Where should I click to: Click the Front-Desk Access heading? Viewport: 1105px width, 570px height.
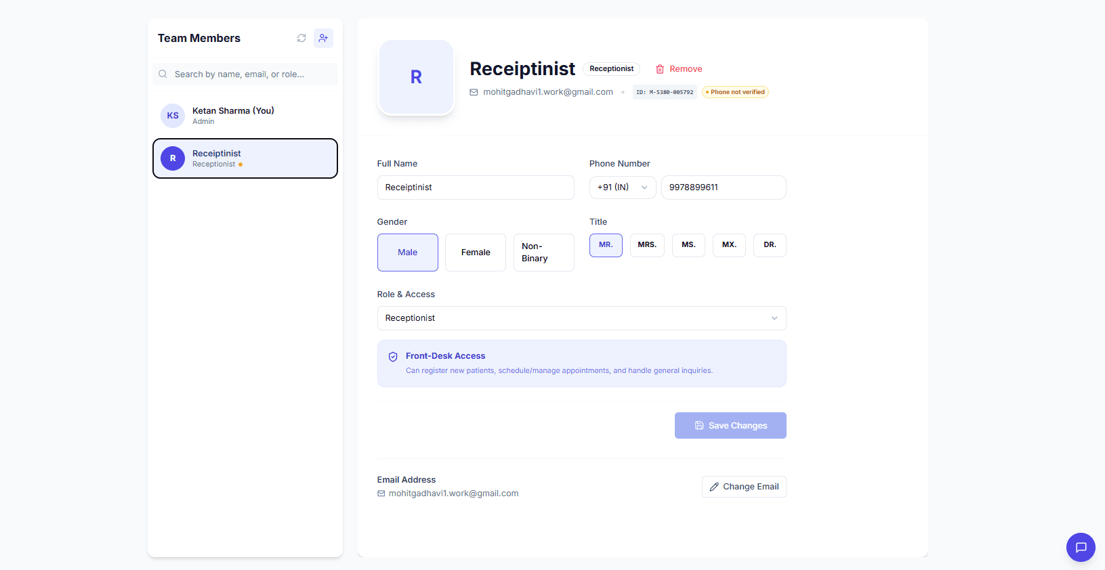pyautogui.click(x=445, y=356)
